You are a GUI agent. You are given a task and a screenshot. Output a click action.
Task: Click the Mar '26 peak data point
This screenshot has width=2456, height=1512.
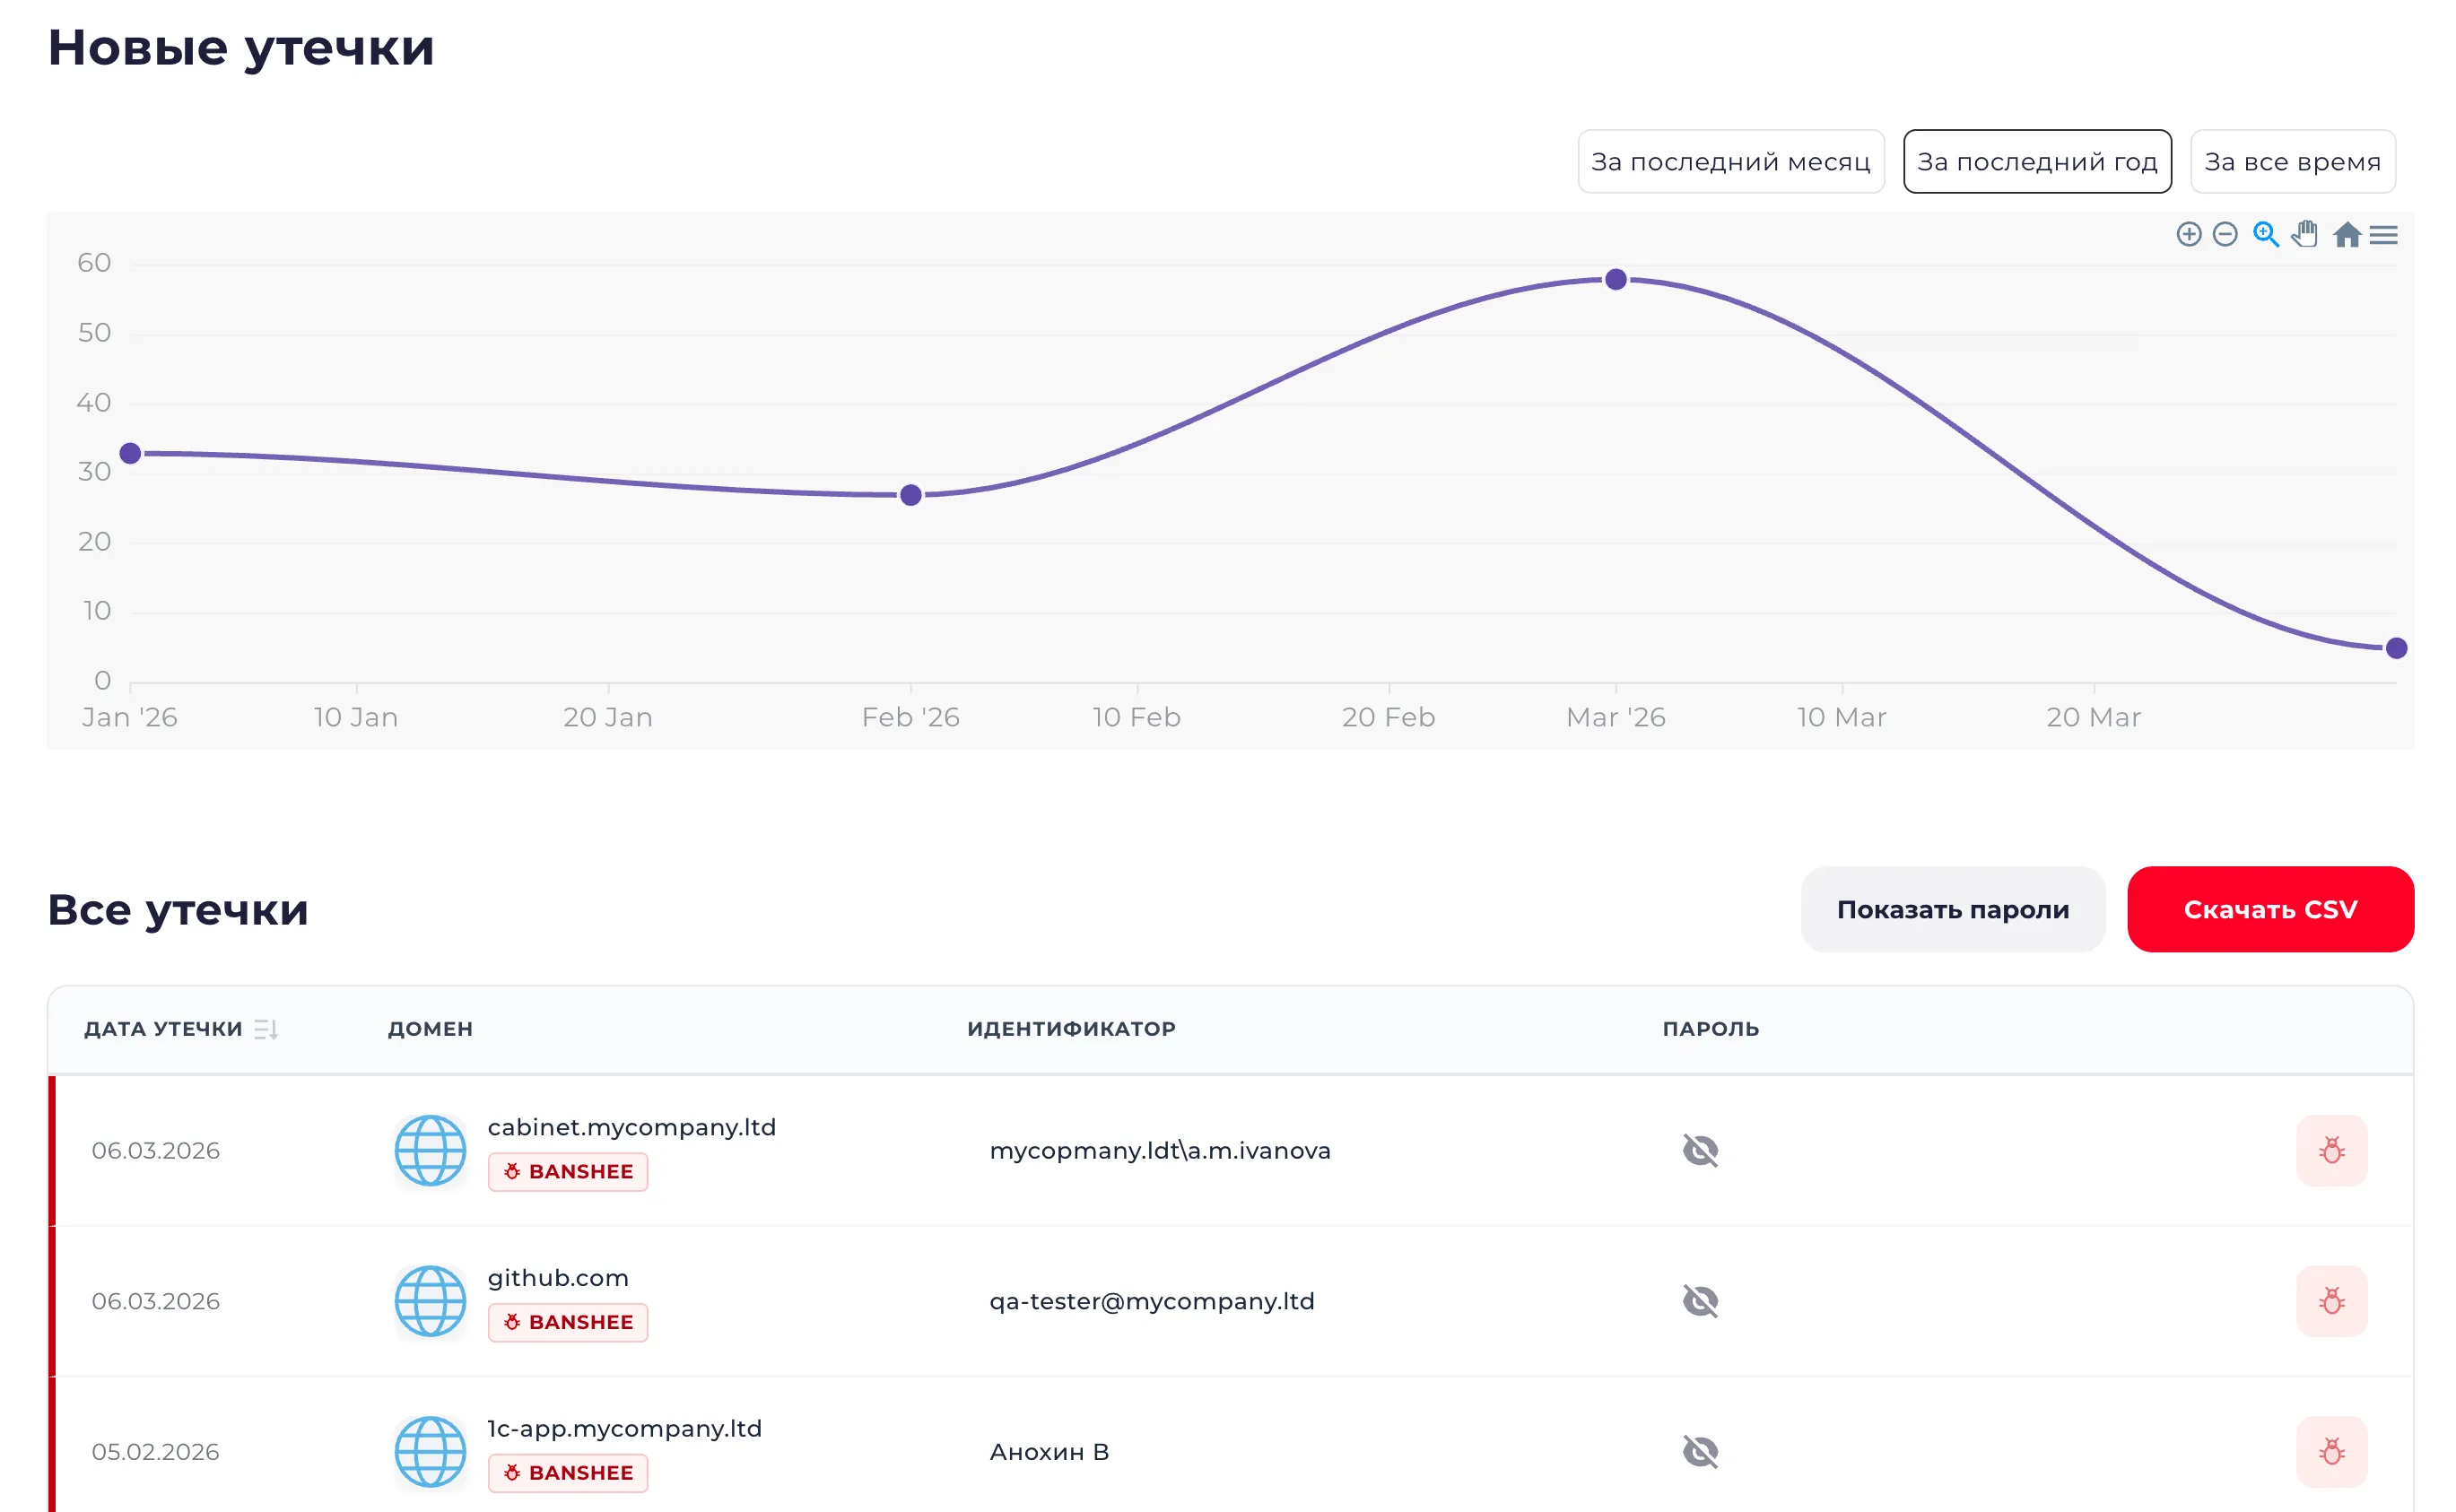pyautogui.click(x=1615, y=280)
